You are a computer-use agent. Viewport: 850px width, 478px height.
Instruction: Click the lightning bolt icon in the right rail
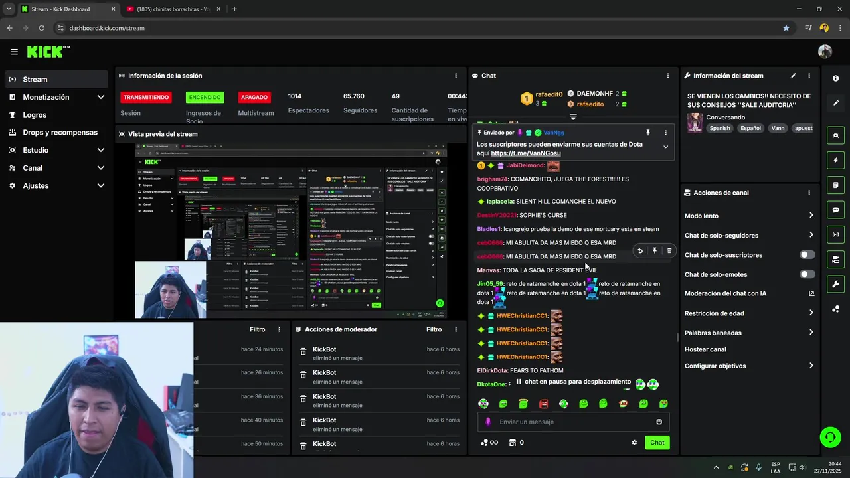836,160
